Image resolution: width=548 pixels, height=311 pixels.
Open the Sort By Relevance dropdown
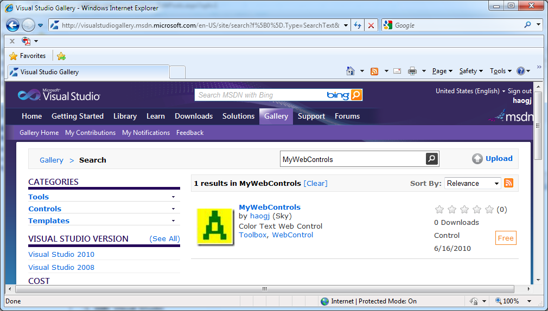pyautogui.click(x=473, y=183)
